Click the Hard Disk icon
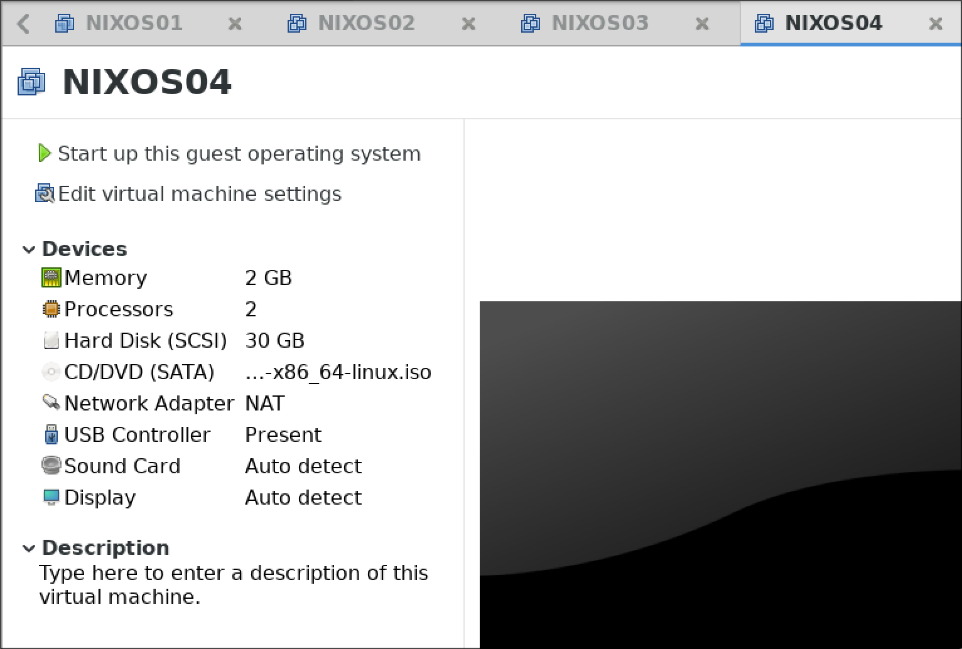Screen dimensions: 962x649 tap(51, 340)
